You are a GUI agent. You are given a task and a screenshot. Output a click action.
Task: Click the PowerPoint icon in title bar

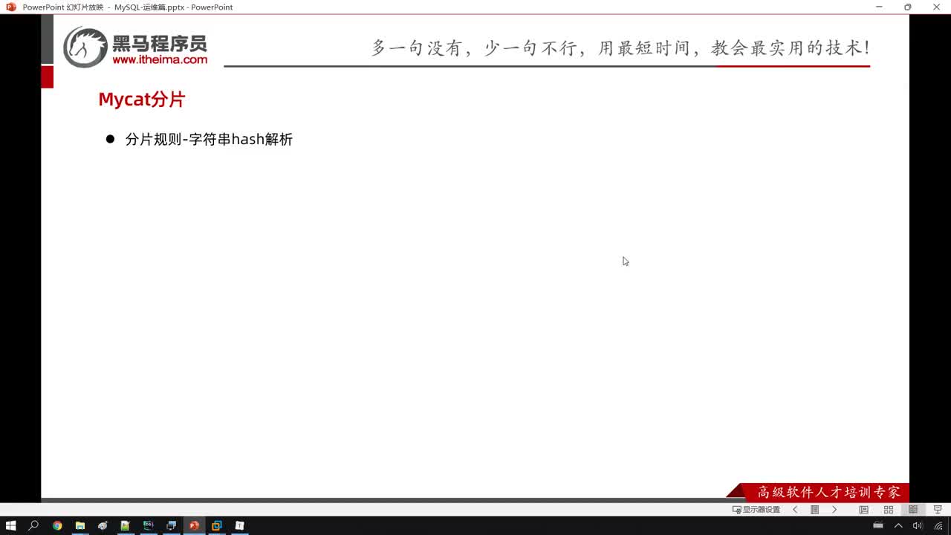tap(11, 7)
